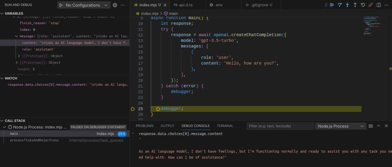The image size is (392, 167).
Task: Restart the debug session with green icon
Action: [x=363, y=5]
